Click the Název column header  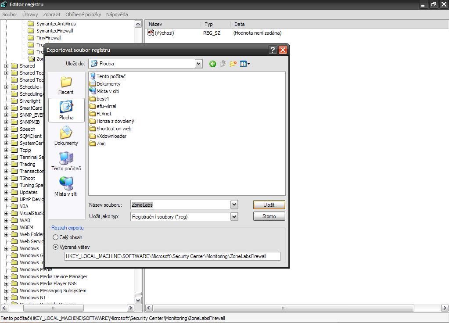pyautogui.click(x=173, y=24)
